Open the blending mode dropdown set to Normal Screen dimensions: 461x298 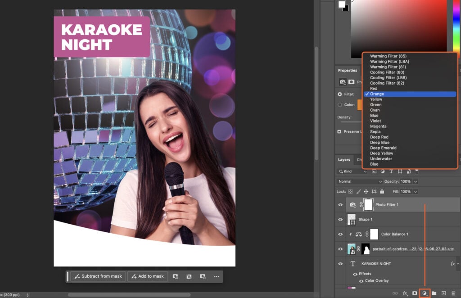pos(359,181)
